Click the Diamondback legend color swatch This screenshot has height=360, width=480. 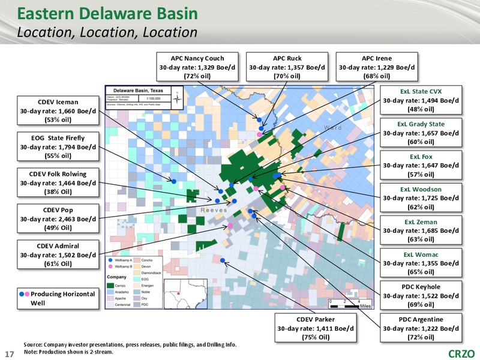(x=137, y=273)
